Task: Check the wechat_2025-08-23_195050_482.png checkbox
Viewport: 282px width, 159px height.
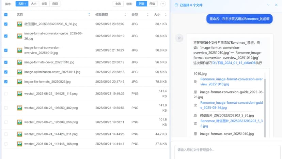Action: (6, 108)
